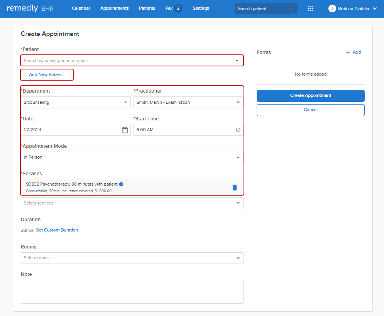Click the user avatar icon
The image size is (384, 316).
pos(332,8)
